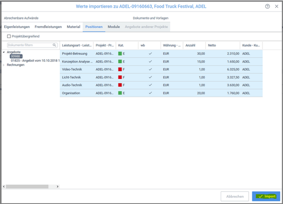The height and width of the screenshot is (204, 283).
Task: Open the Fremdleistungen tab
Action: tap(48, 27)
